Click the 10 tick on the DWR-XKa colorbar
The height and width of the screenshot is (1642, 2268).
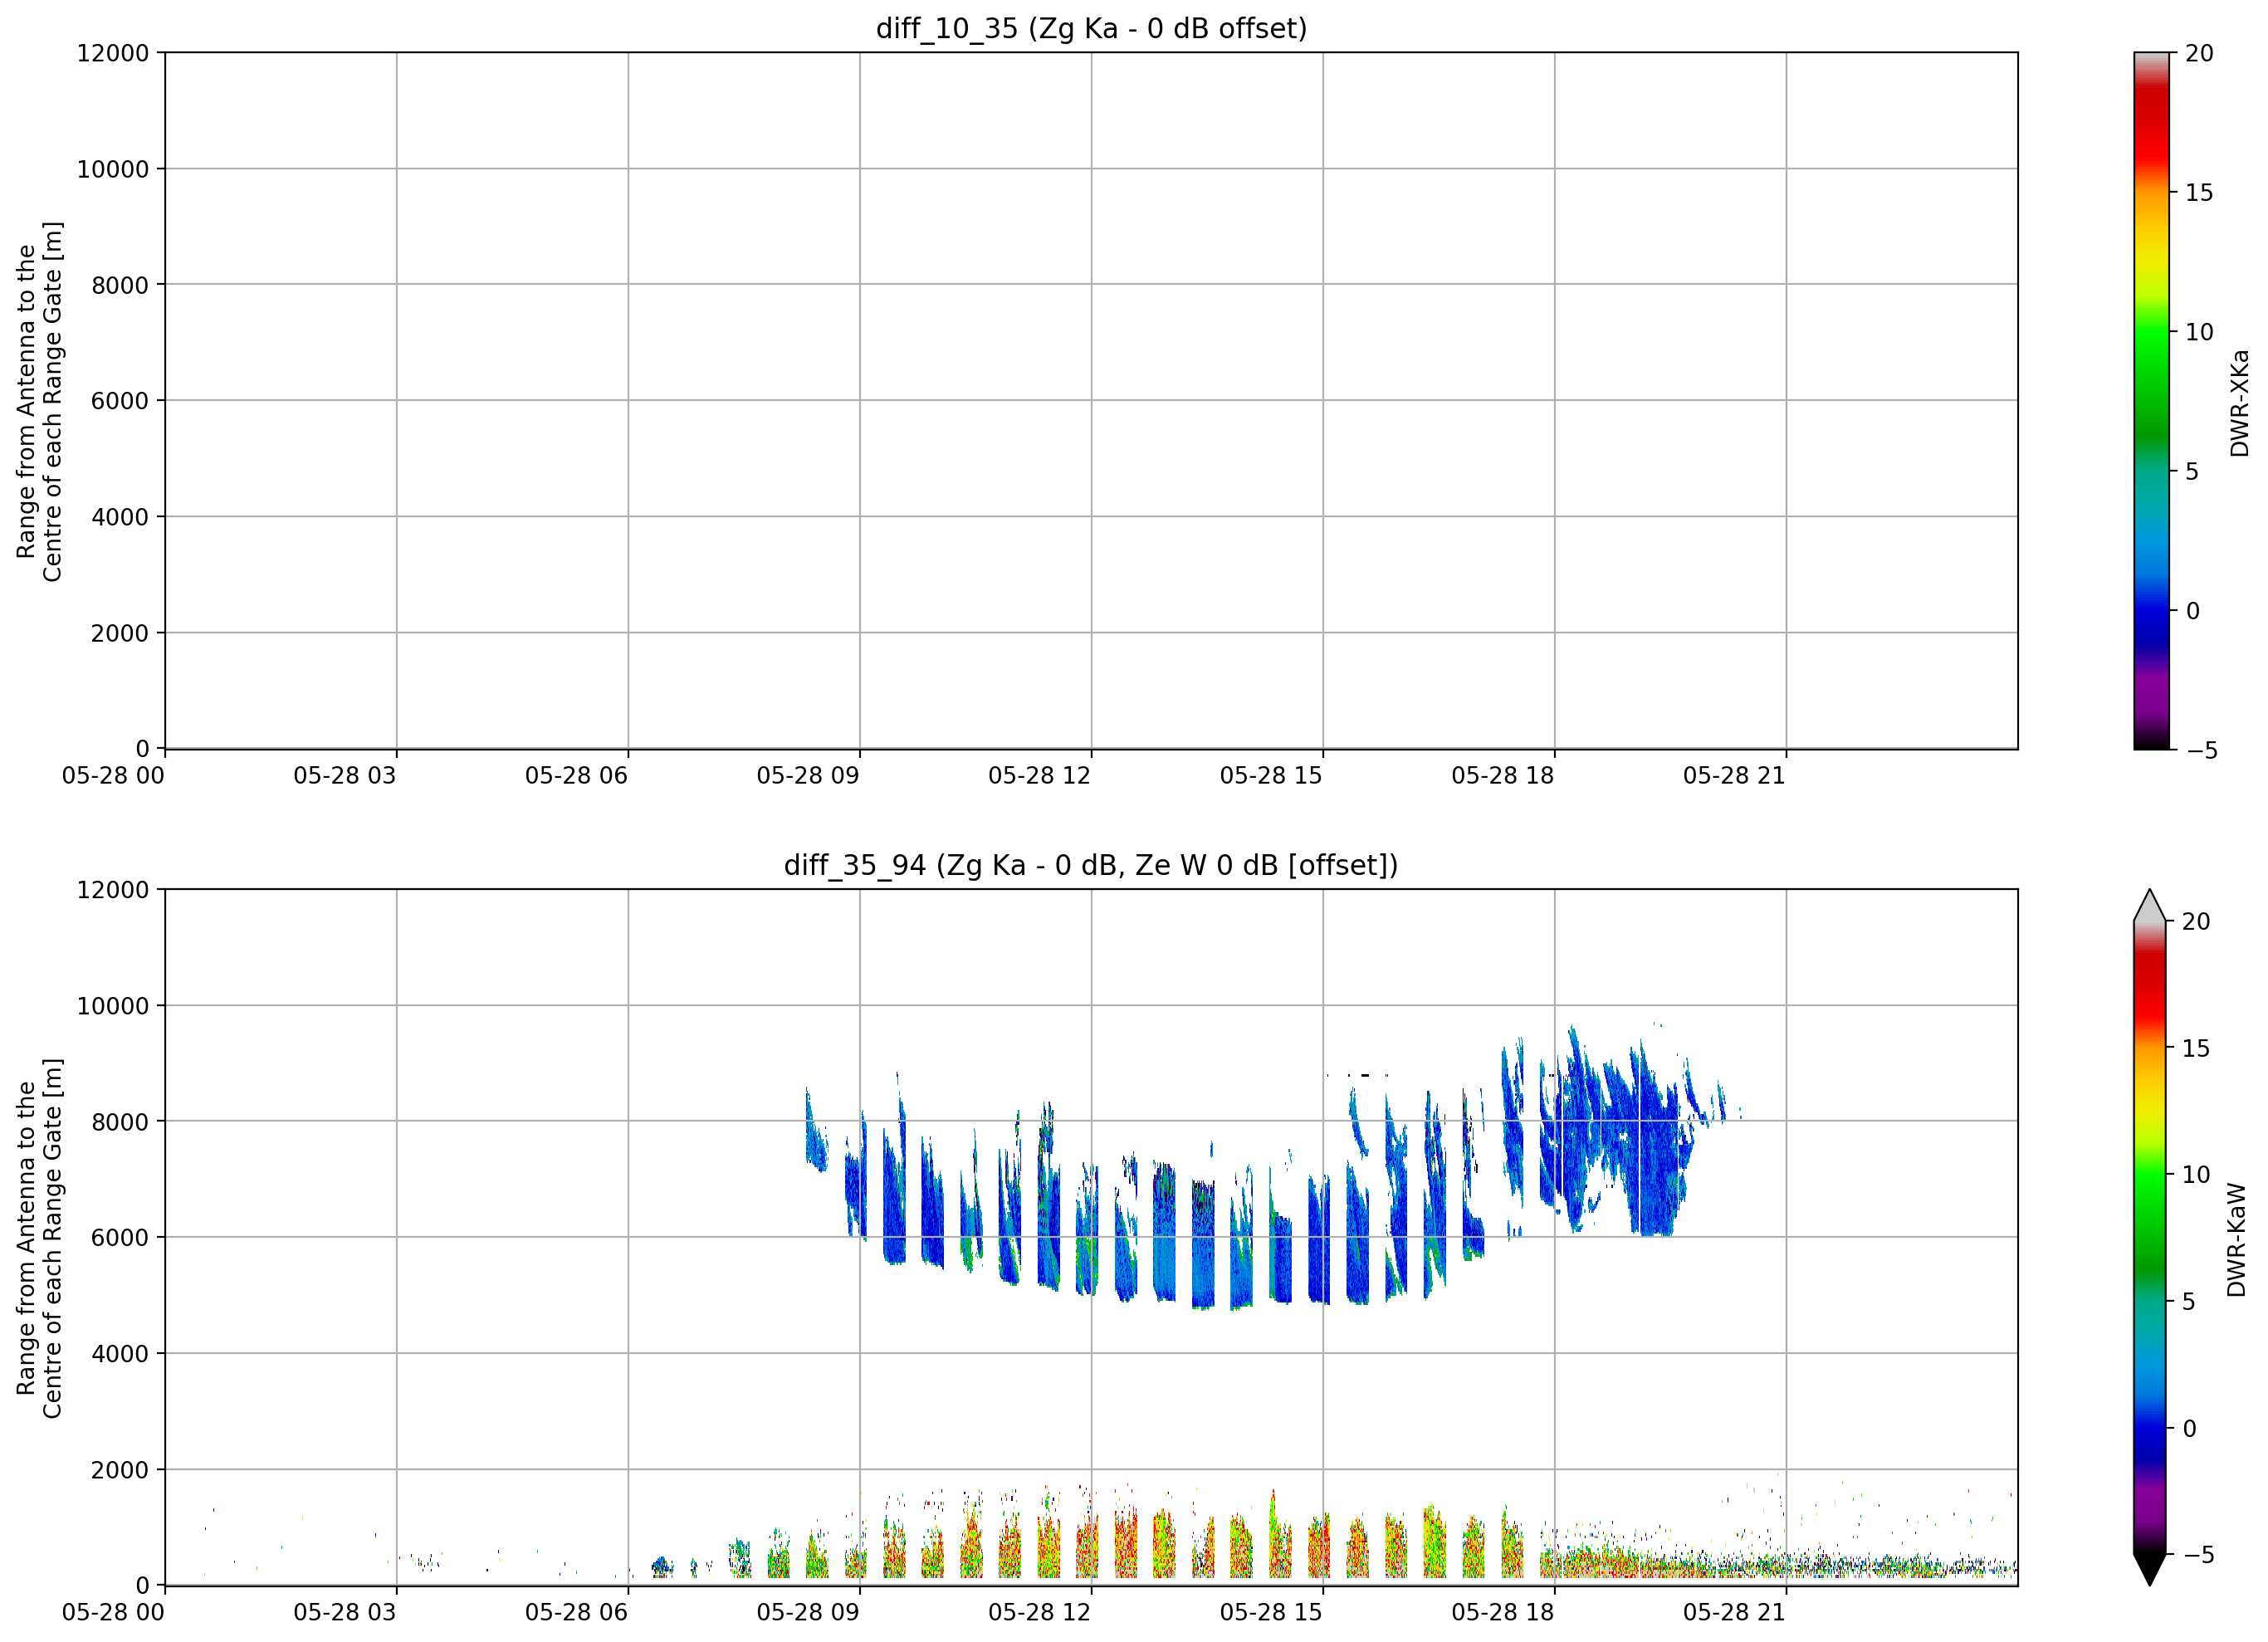tap(2199, 332)
